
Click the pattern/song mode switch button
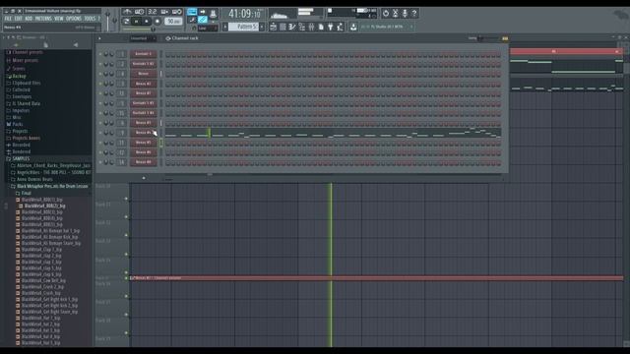[x=126, y=22]
